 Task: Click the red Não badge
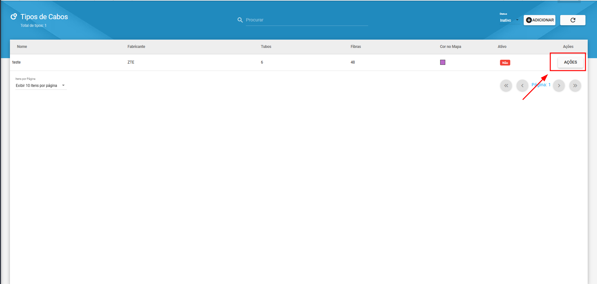pyautogui.click(x=505, y=63)
